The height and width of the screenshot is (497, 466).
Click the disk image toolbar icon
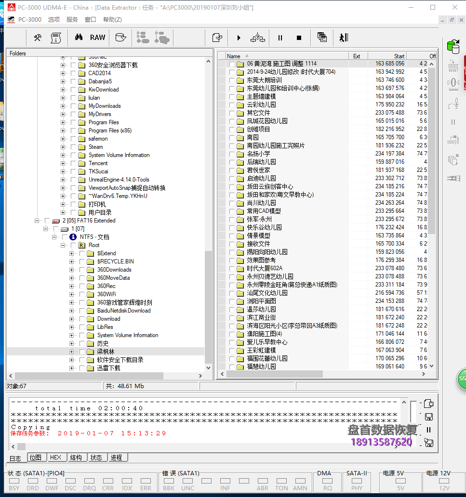click(120, 38)
